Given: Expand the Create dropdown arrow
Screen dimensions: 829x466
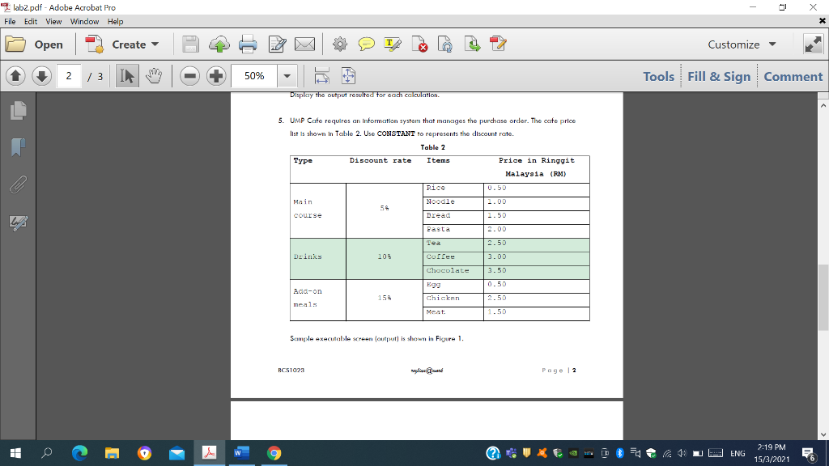Looking at the screenshot, I should tap(155, 44).
